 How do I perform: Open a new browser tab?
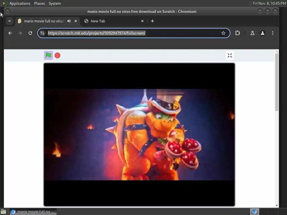click(x=152, y=21)
